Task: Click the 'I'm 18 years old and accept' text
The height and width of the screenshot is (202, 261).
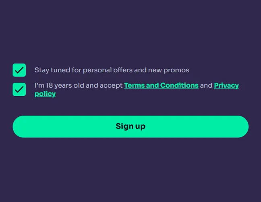Action: 79,85
